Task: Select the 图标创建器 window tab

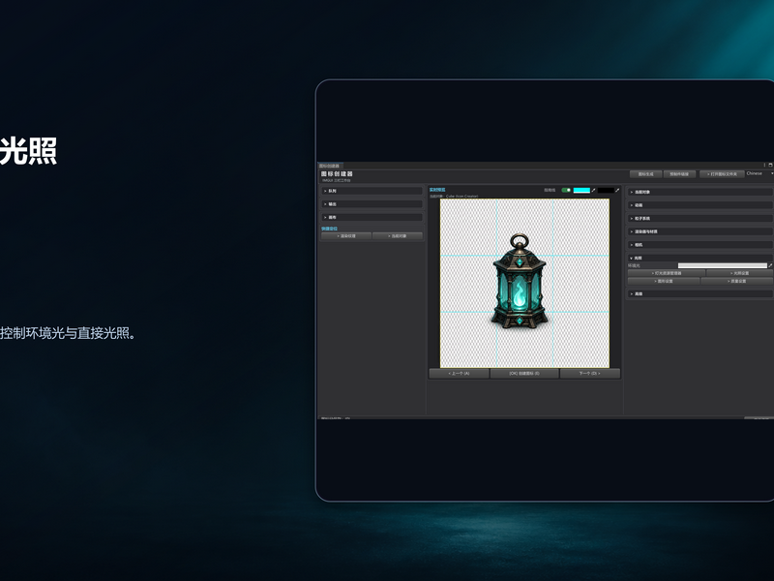Action: click(329, 166)
